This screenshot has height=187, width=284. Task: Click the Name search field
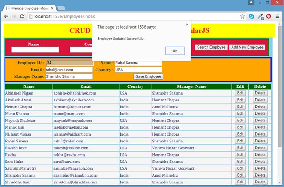[35, 50]
